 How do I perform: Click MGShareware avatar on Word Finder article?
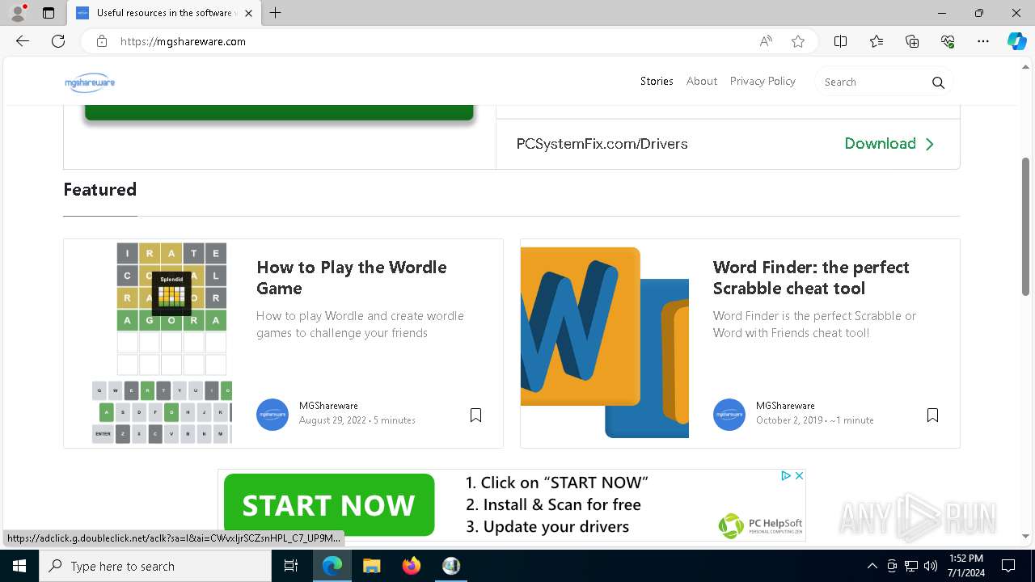(729, 415)
